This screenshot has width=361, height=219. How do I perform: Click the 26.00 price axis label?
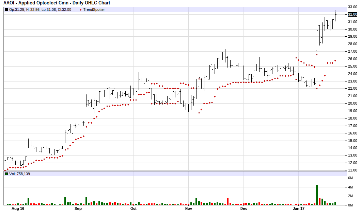pos(352,59)
